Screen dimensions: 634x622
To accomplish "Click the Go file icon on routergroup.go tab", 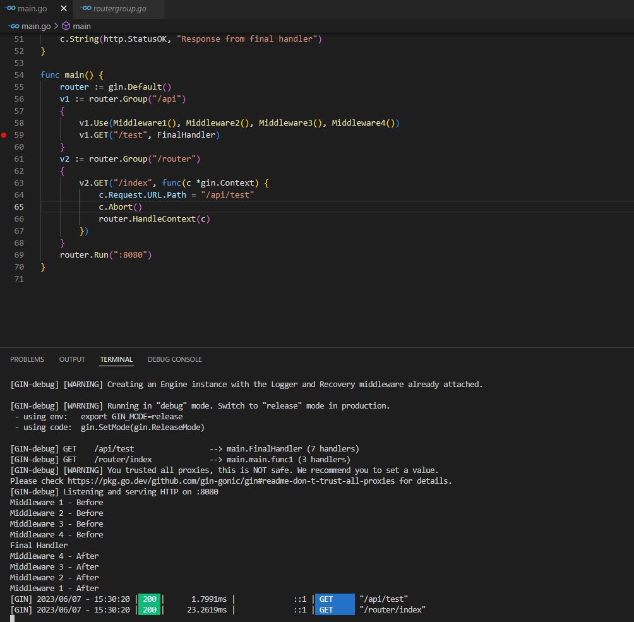I will click(x=86, y=8).
